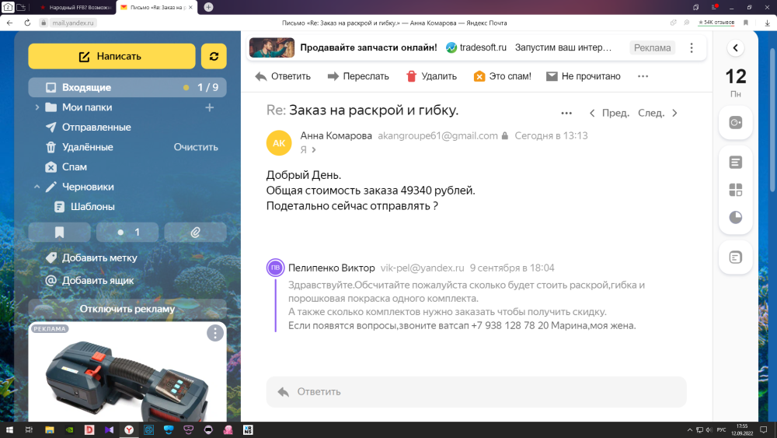Screen dimensions: 777x438
Task: Click address vik-pel@yandex.ru
Action: point(422,268)
